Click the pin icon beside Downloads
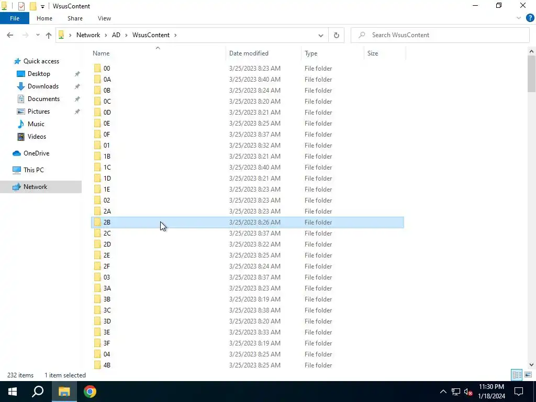Screen dimensions: 536x402 tap(77, 86)
